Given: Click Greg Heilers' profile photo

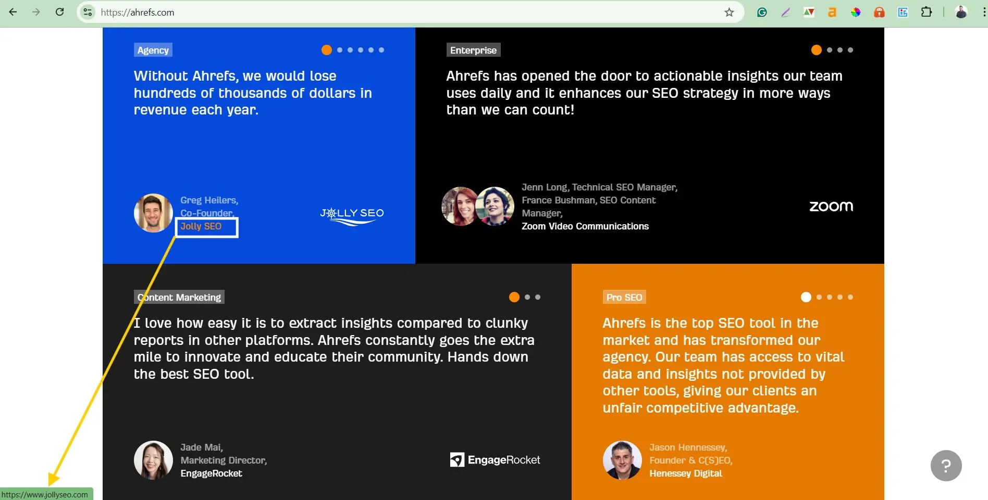Looking at the screenshot, I should click(153, 213).
